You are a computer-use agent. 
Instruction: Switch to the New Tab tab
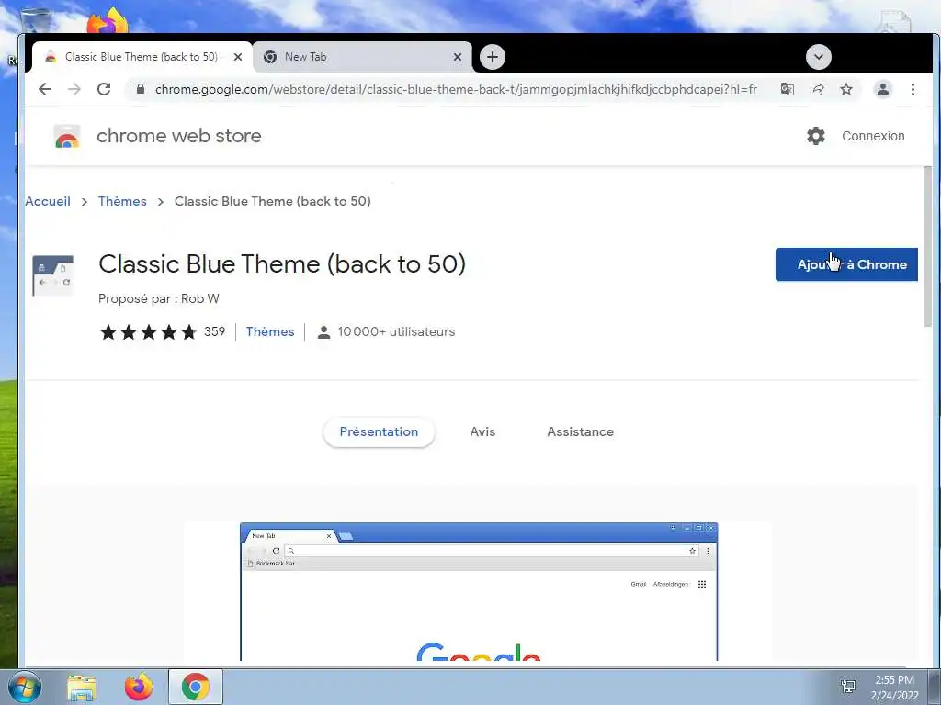[362, 57]
